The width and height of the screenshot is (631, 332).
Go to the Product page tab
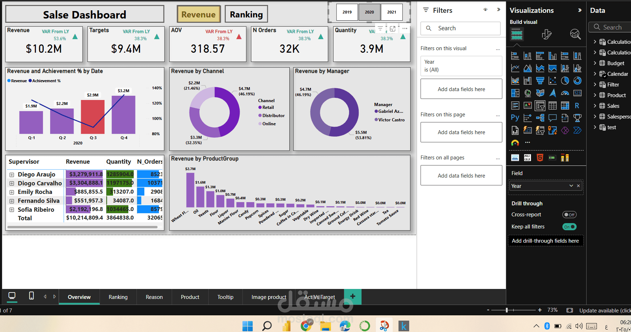coord(190,297)
